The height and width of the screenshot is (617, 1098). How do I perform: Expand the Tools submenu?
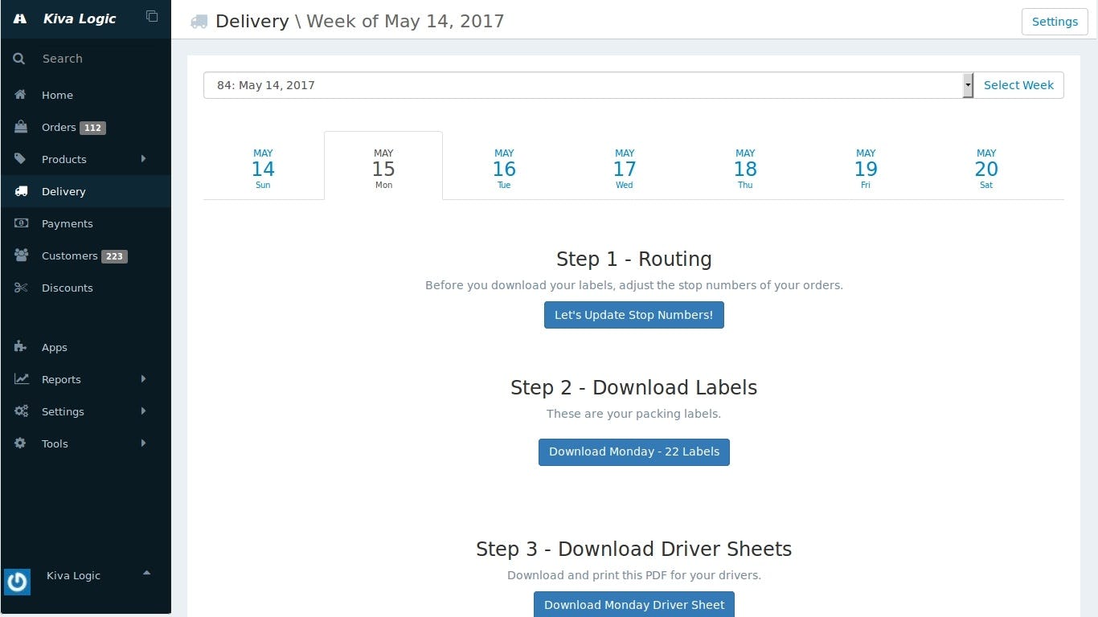[x=143, y=443]
